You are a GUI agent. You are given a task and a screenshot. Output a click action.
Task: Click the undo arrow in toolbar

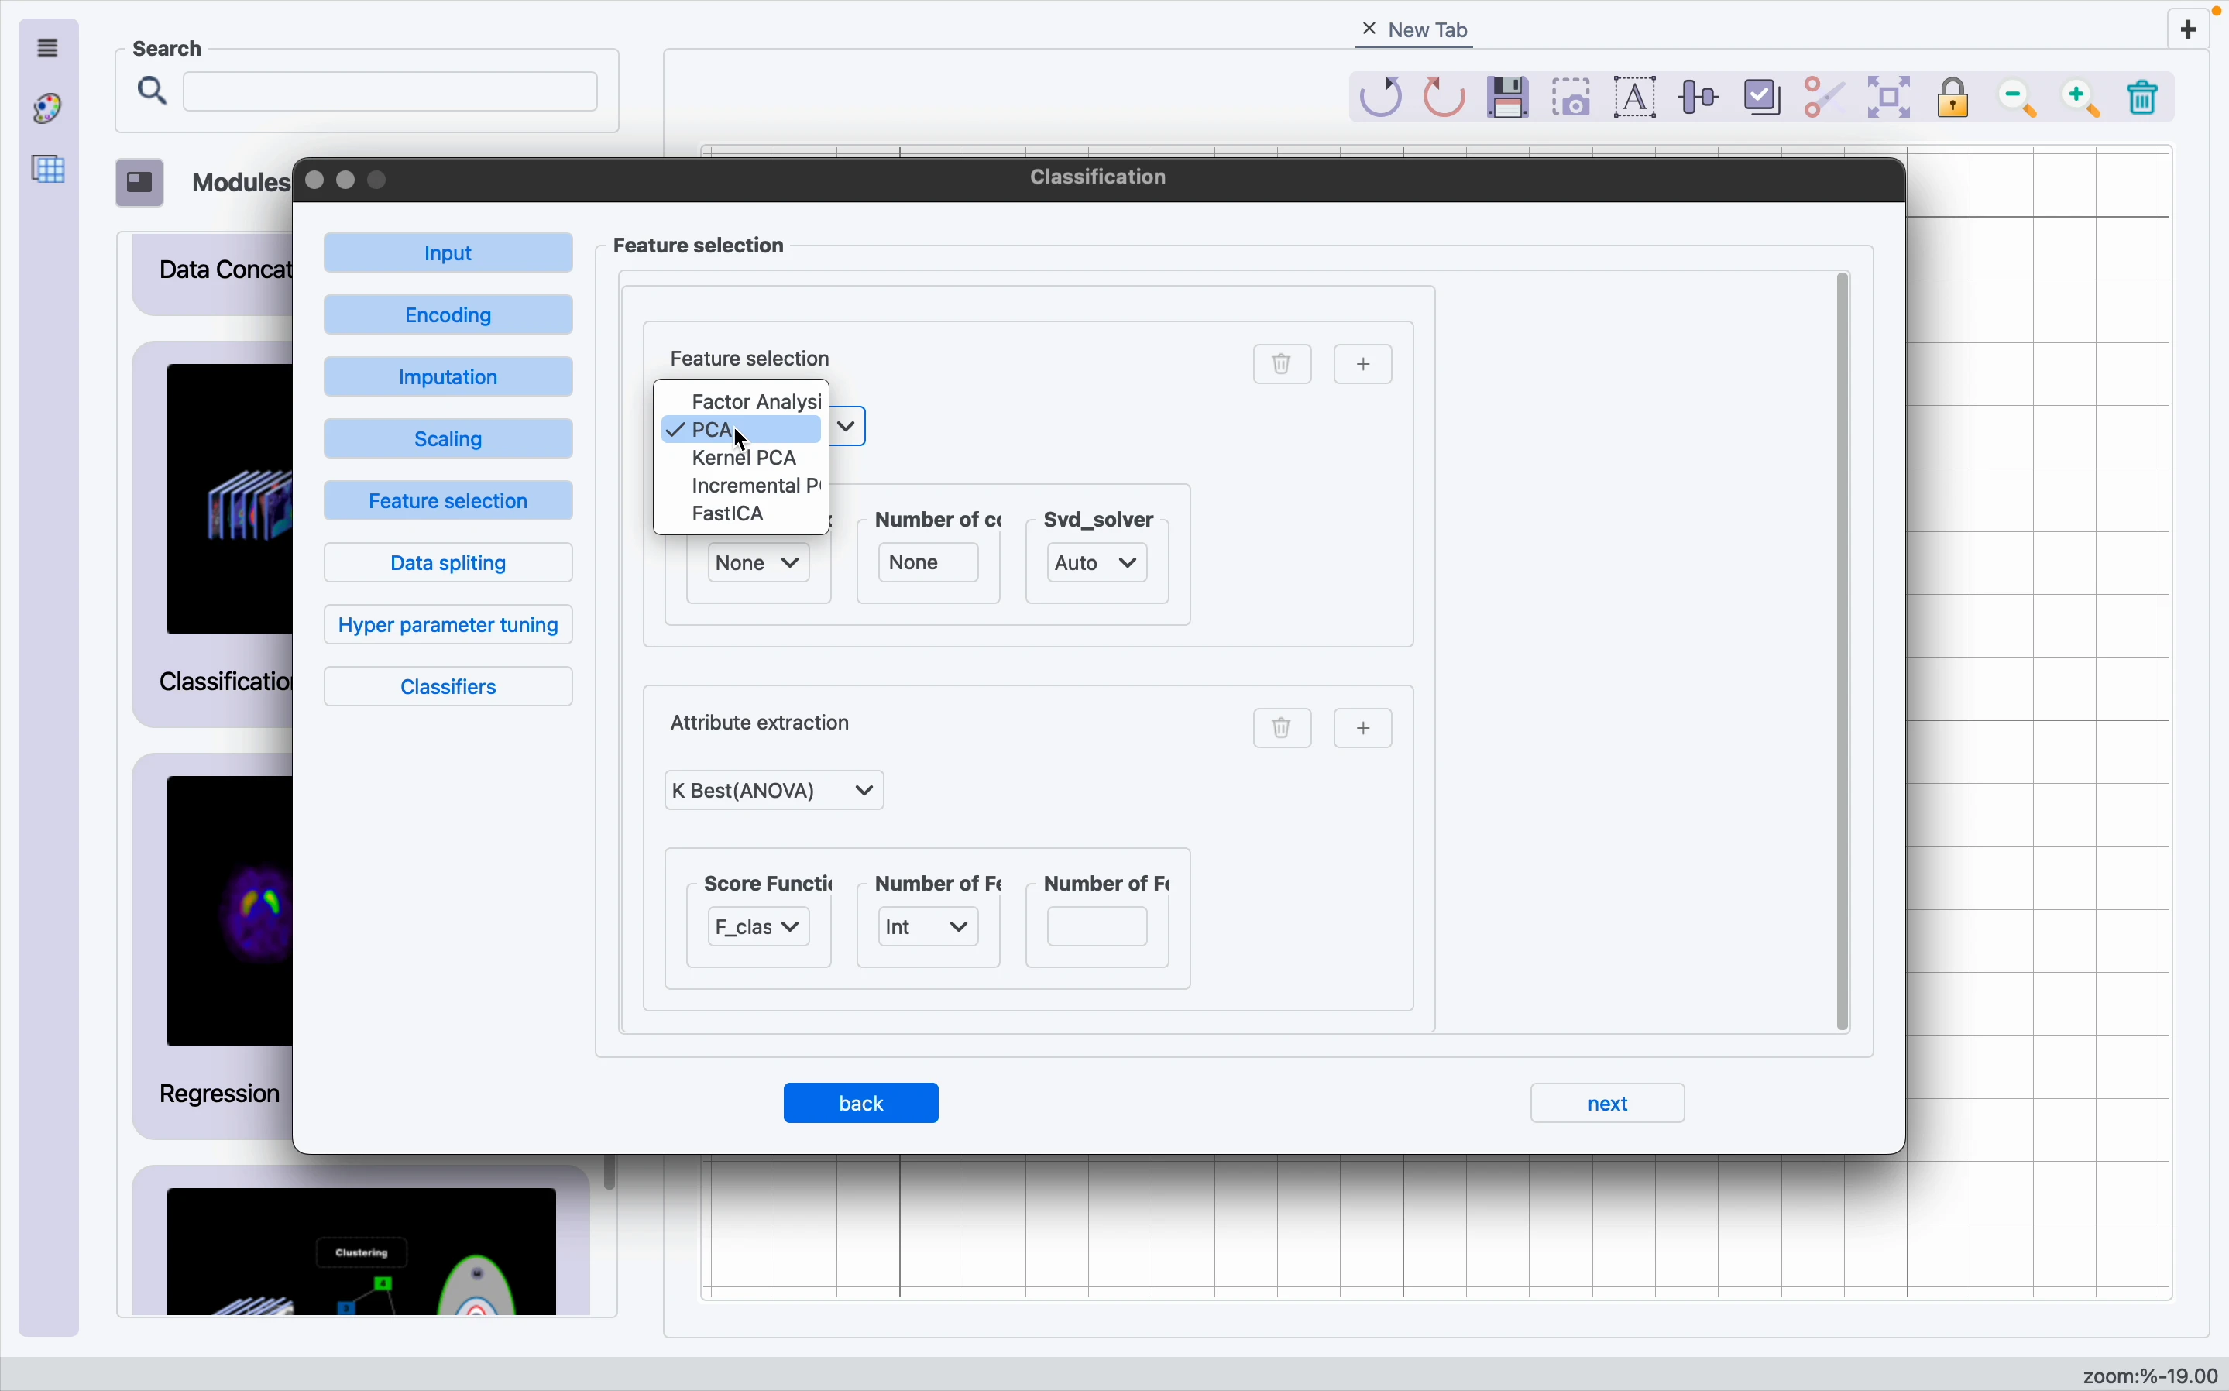coord(1382,98)
